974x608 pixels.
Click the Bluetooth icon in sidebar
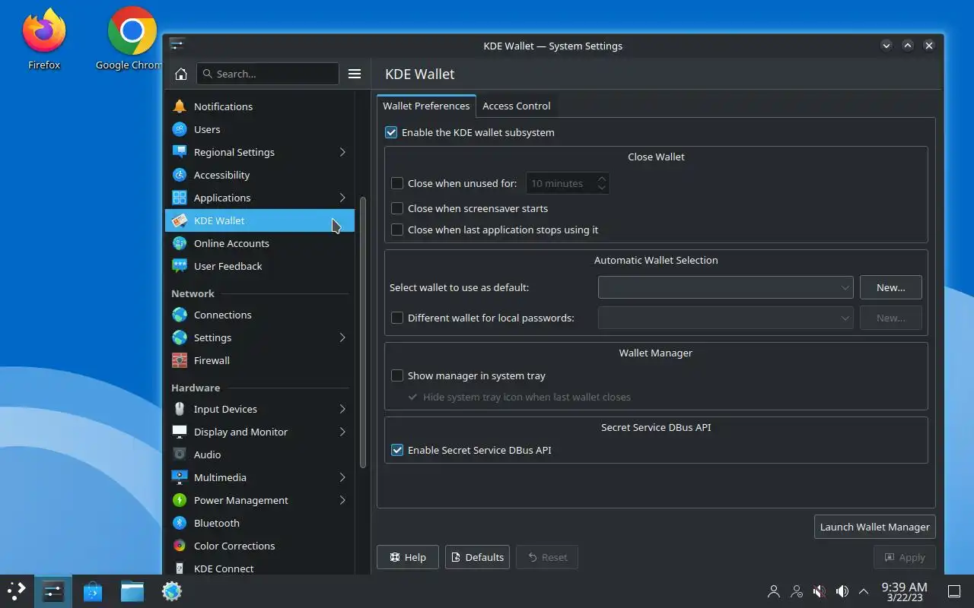(x=180, y=523)
